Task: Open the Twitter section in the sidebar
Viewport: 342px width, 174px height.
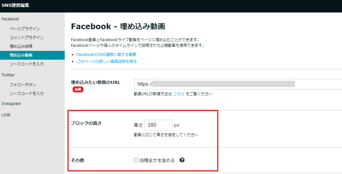Action: click(x=8, y=75)
